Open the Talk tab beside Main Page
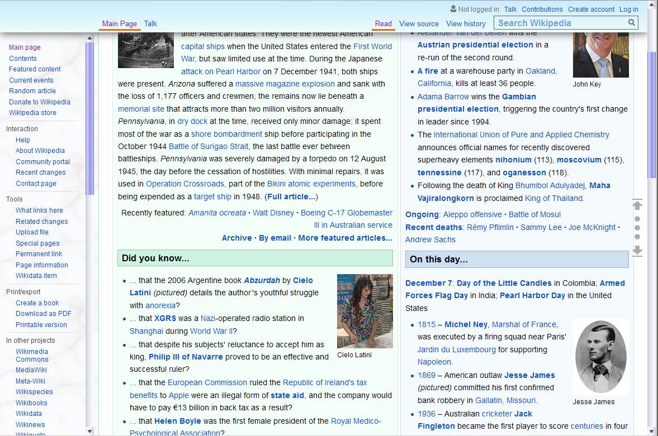 coord(150,24)
